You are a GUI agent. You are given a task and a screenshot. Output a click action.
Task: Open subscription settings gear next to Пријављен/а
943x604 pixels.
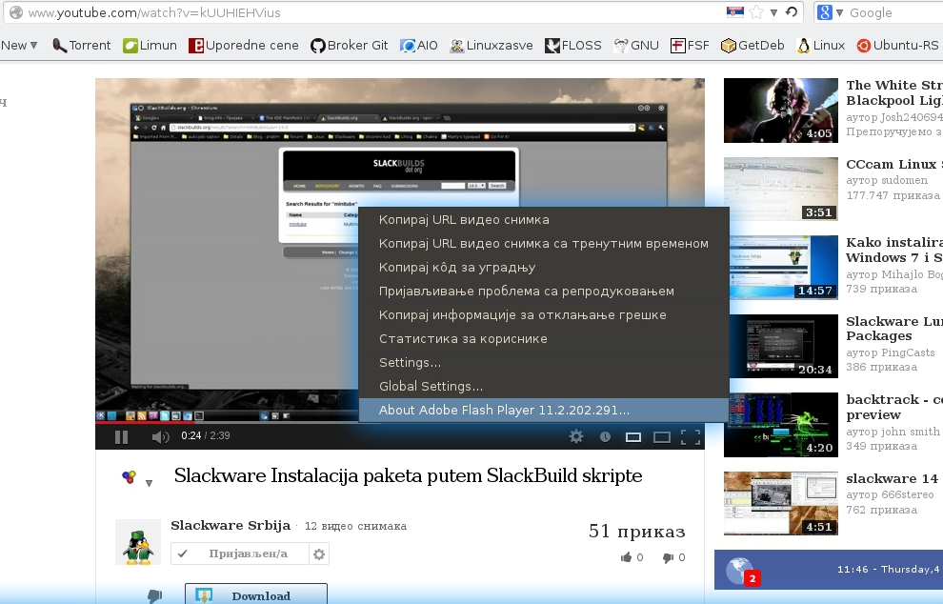(319, 554)
